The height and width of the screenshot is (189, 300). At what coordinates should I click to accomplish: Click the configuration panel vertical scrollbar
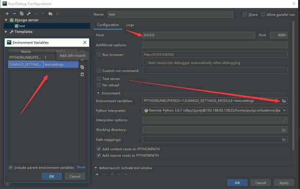tap(293, 86)
